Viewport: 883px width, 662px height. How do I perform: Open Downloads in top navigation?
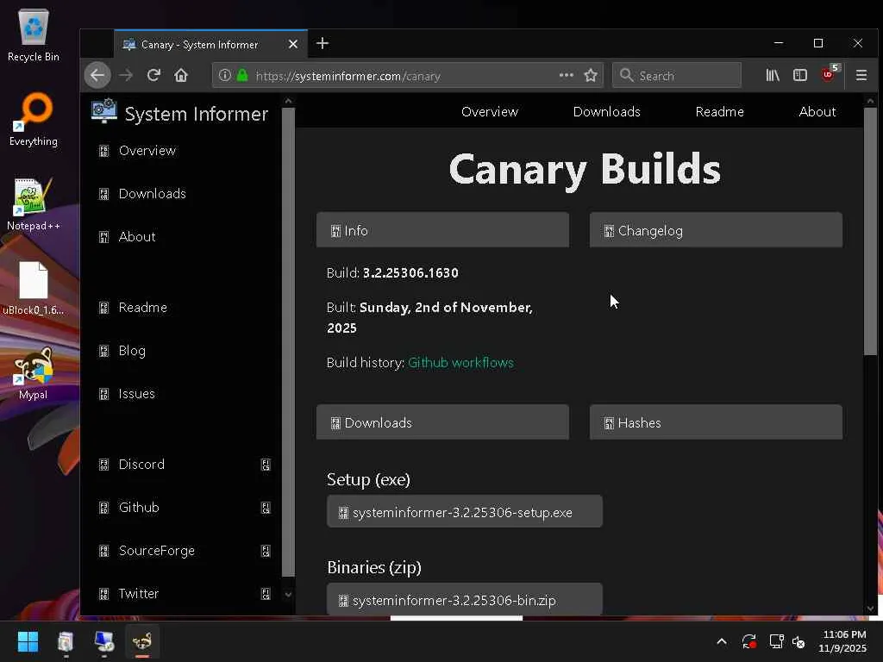(606, 111)
